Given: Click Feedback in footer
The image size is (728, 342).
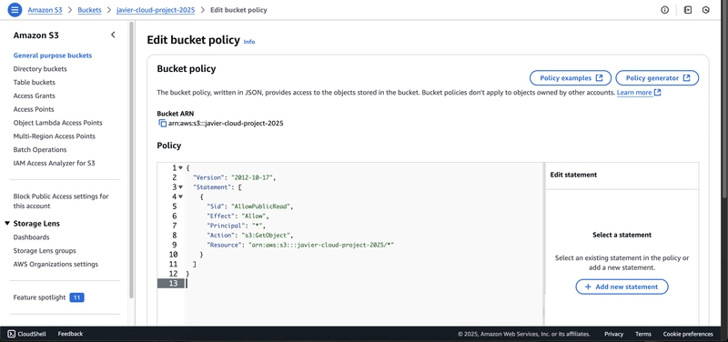Looking at the screenshot, I should point(70,334).
